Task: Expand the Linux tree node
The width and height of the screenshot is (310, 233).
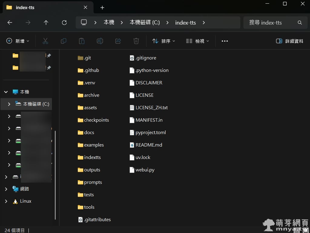Action: tap(6, 201)
